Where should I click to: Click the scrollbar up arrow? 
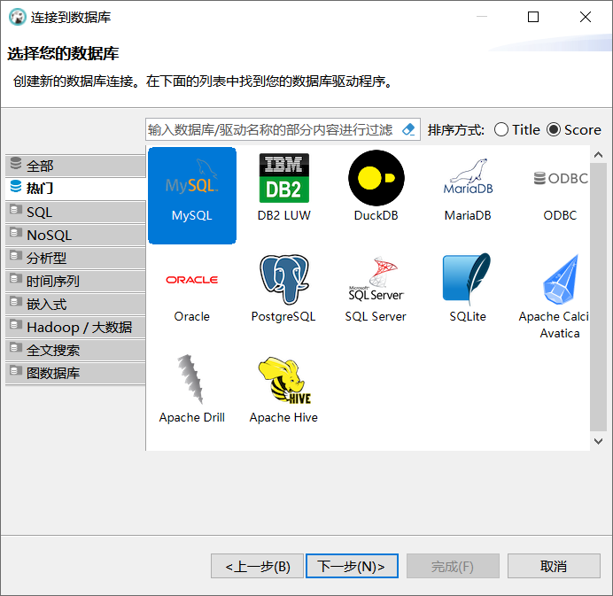[x=598, y=155]
